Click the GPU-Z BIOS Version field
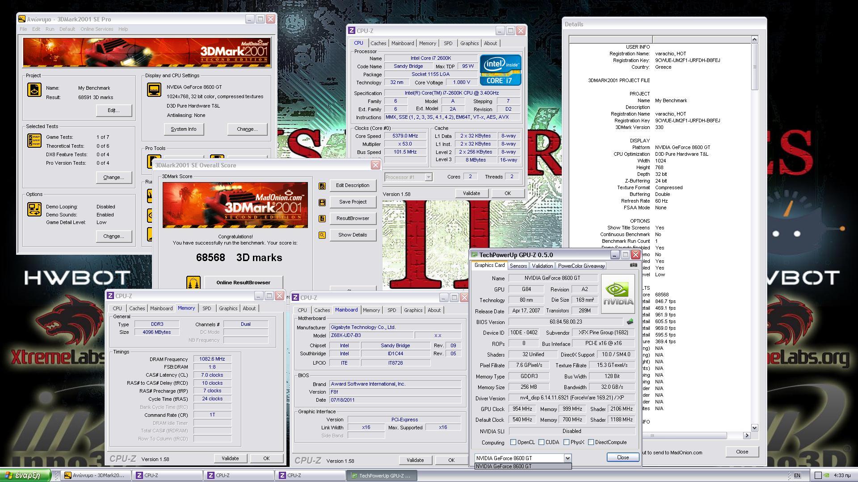The image size is (858, 482). [x=566, y=322]
